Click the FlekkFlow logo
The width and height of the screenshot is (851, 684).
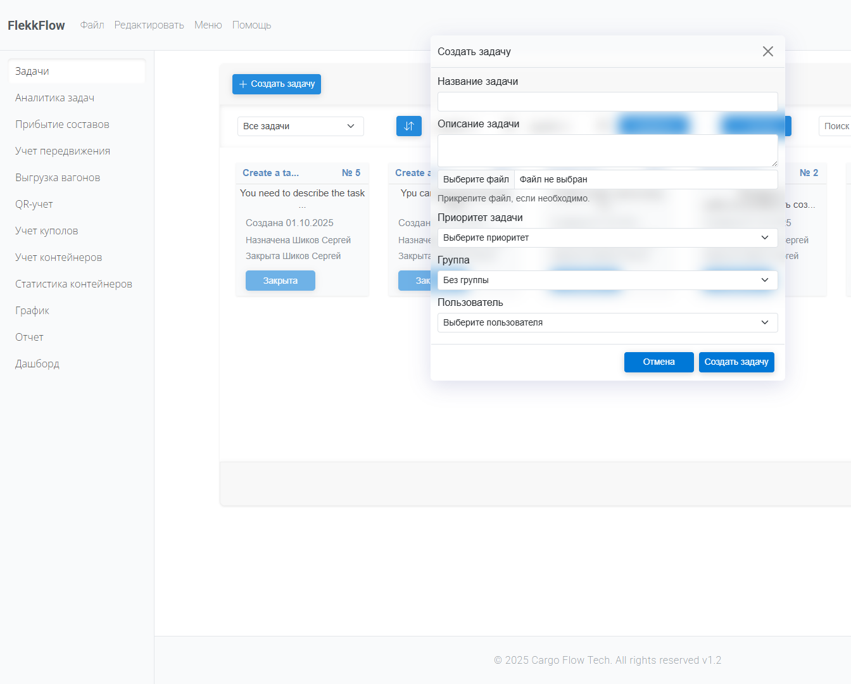[x=36, y=25]
